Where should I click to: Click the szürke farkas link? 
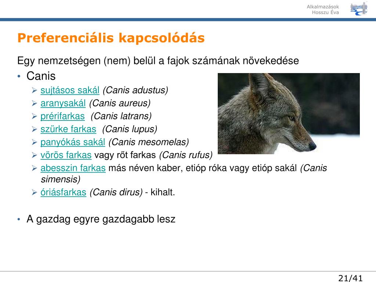pos(68,129)
